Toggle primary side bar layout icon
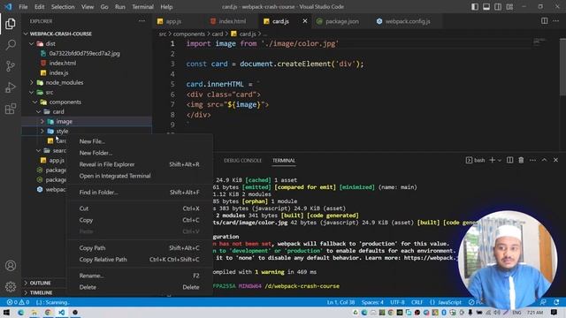Viewport: 566px width, 318px height. click(475, 7)
